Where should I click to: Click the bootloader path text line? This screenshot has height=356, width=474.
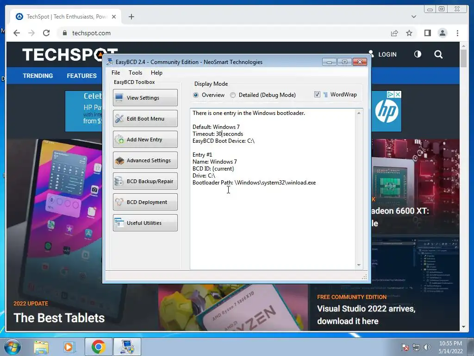point(254,183)
